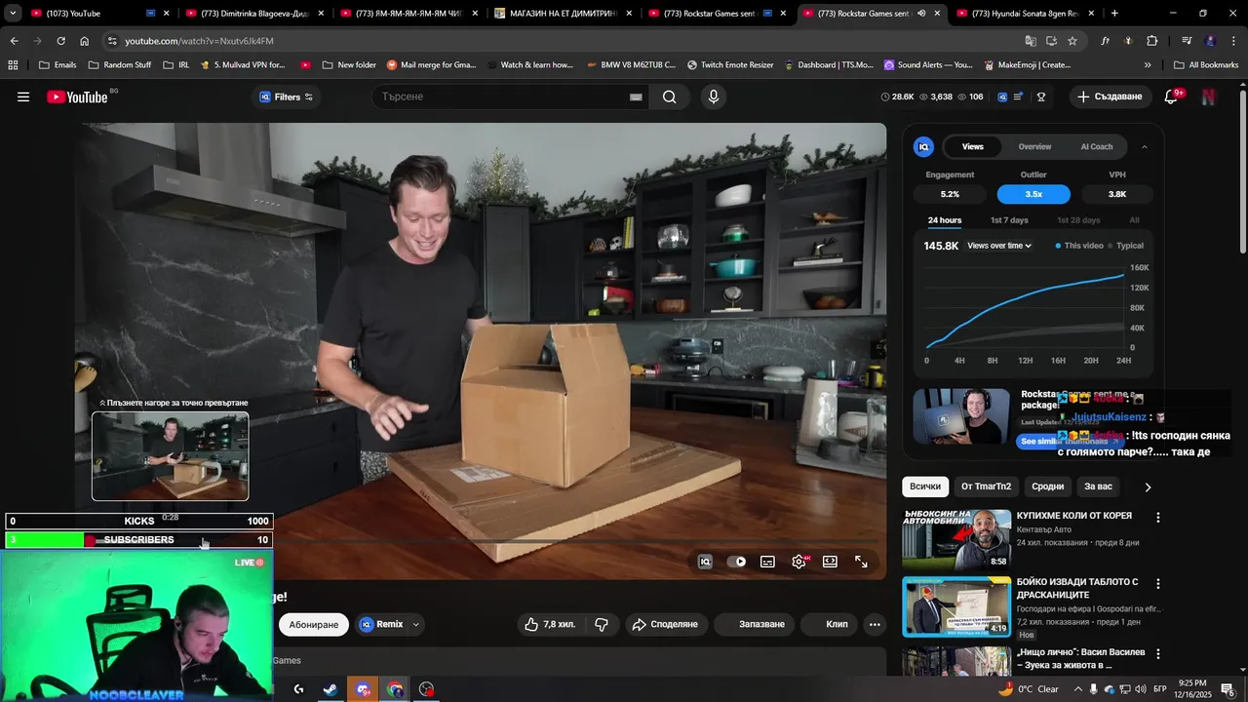Click the Създаване create button
This screenshot has width=1248, height=702.
(1111, 97)
